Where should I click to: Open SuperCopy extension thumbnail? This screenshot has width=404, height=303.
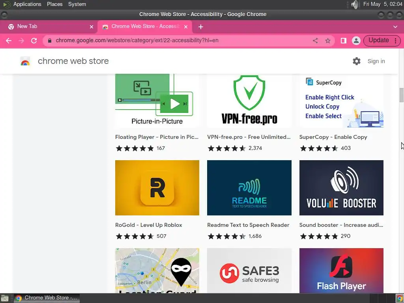[x=341, y=101]
